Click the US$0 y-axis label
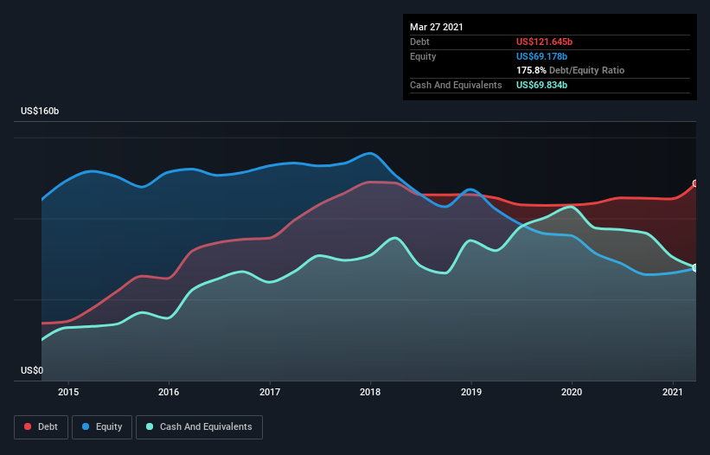 click(32, 370)
